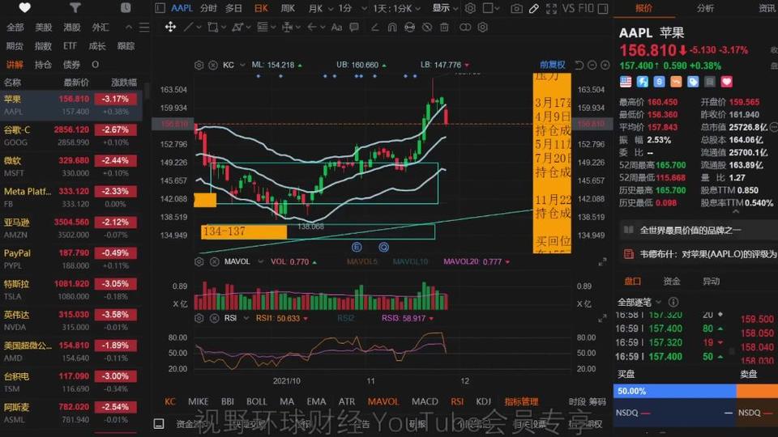Open the filter funnel icon in watchlist
Viewport: 778px width, 437px height.
coord(75,7)
